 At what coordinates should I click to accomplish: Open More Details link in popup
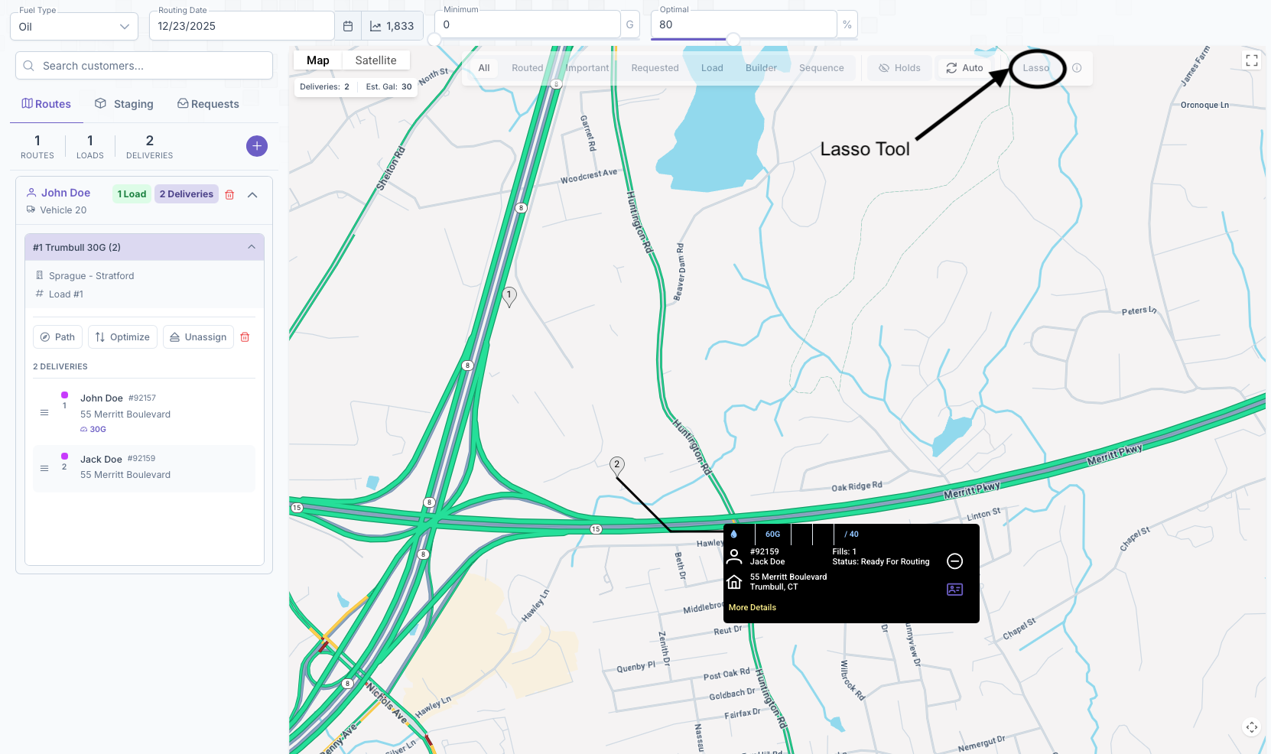752,607
